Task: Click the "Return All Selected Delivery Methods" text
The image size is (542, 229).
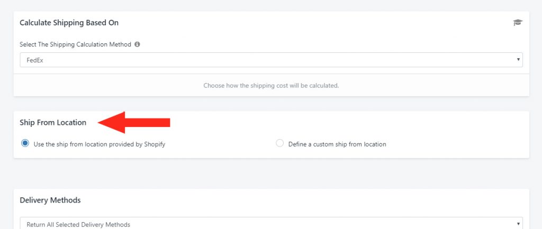Action: tap(78, 225)
